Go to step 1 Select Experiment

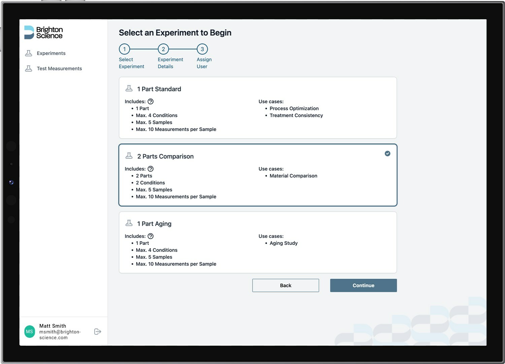[x=124, y=49]
